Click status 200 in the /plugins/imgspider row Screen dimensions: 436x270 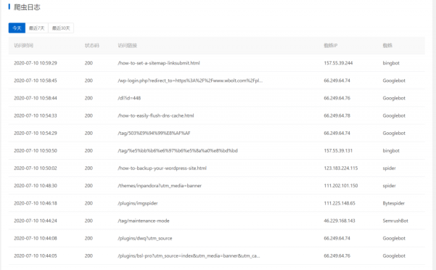(89, 203)
